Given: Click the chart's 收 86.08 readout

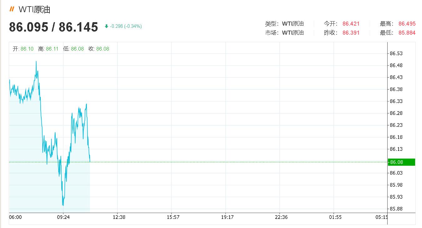Looking at the screenshot, I should pos(99,49).
